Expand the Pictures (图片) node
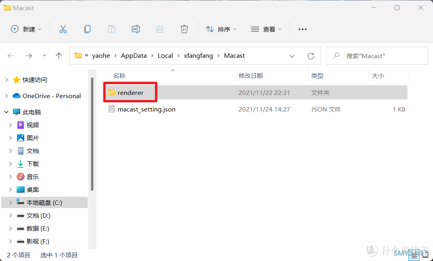The width and height of the screenshot is (433, 261). (11, 138)
